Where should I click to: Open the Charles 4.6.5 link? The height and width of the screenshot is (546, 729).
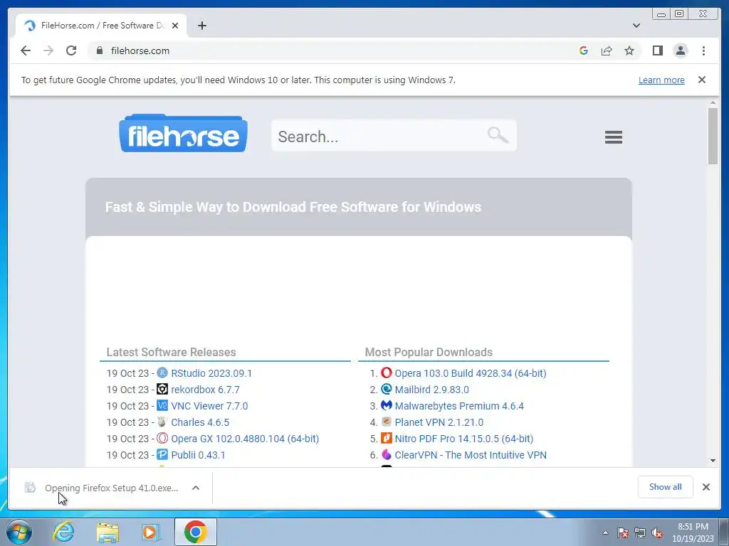pyautogui.click(x=200, y=422)
